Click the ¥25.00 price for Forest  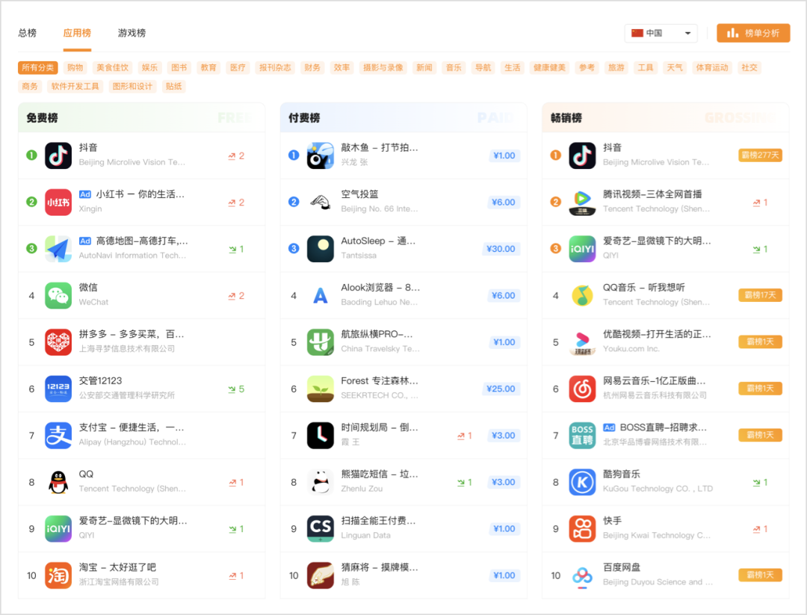501,389
